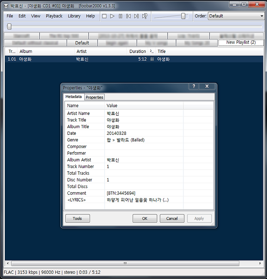Select the Total Tracks metadata row
The width and height of the screenshot is (267, 279).
click(139, 173)
